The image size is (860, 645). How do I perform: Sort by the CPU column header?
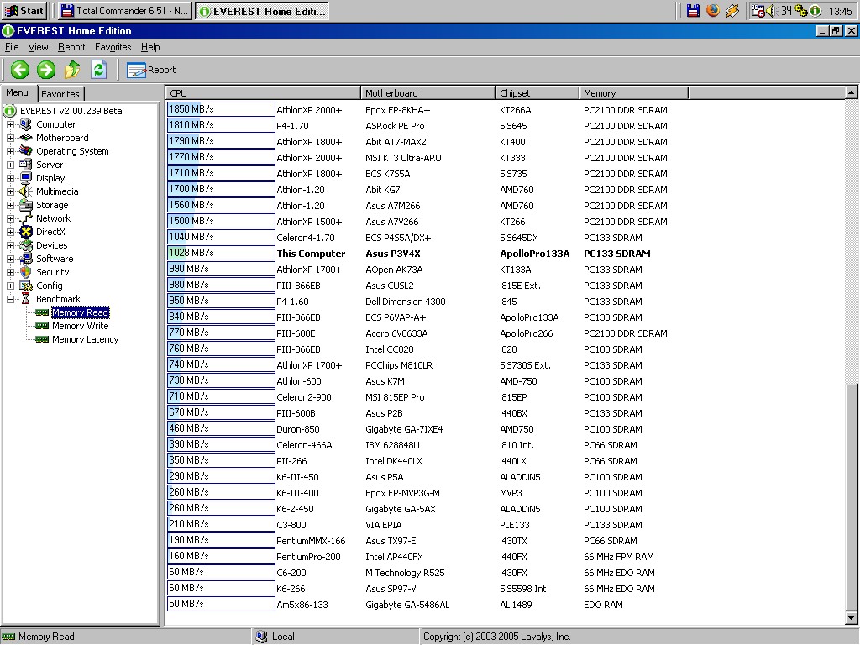tap(263, 93)
